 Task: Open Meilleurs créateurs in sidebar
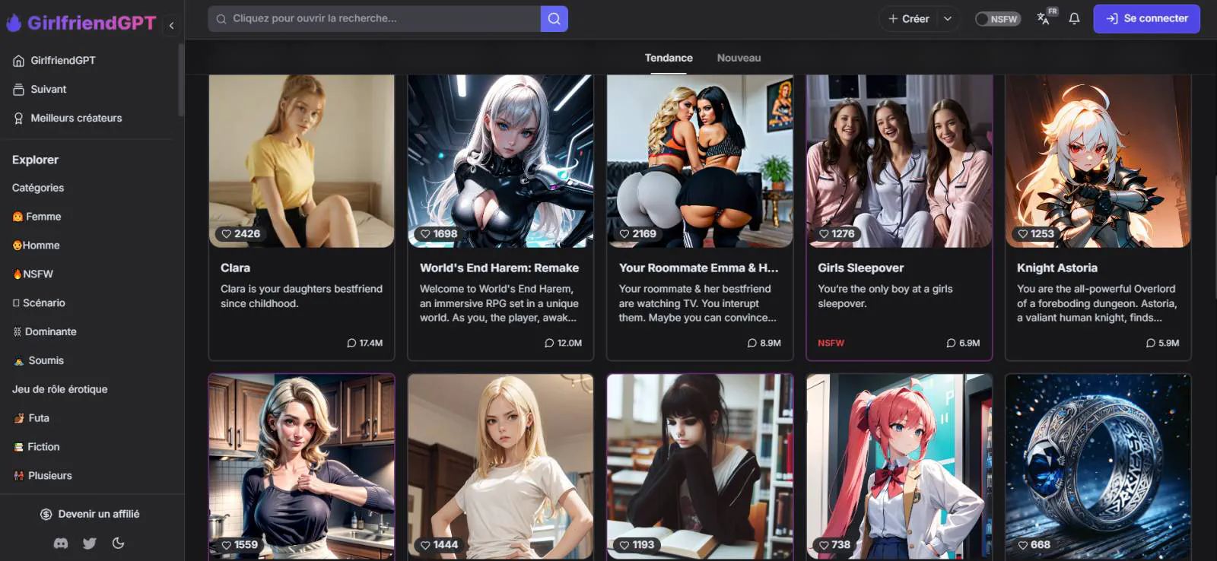point(76,118)
